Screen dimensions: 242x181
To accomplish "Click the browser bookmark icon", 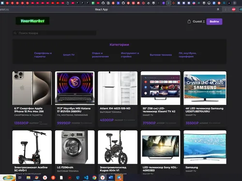I will (218, 10).
